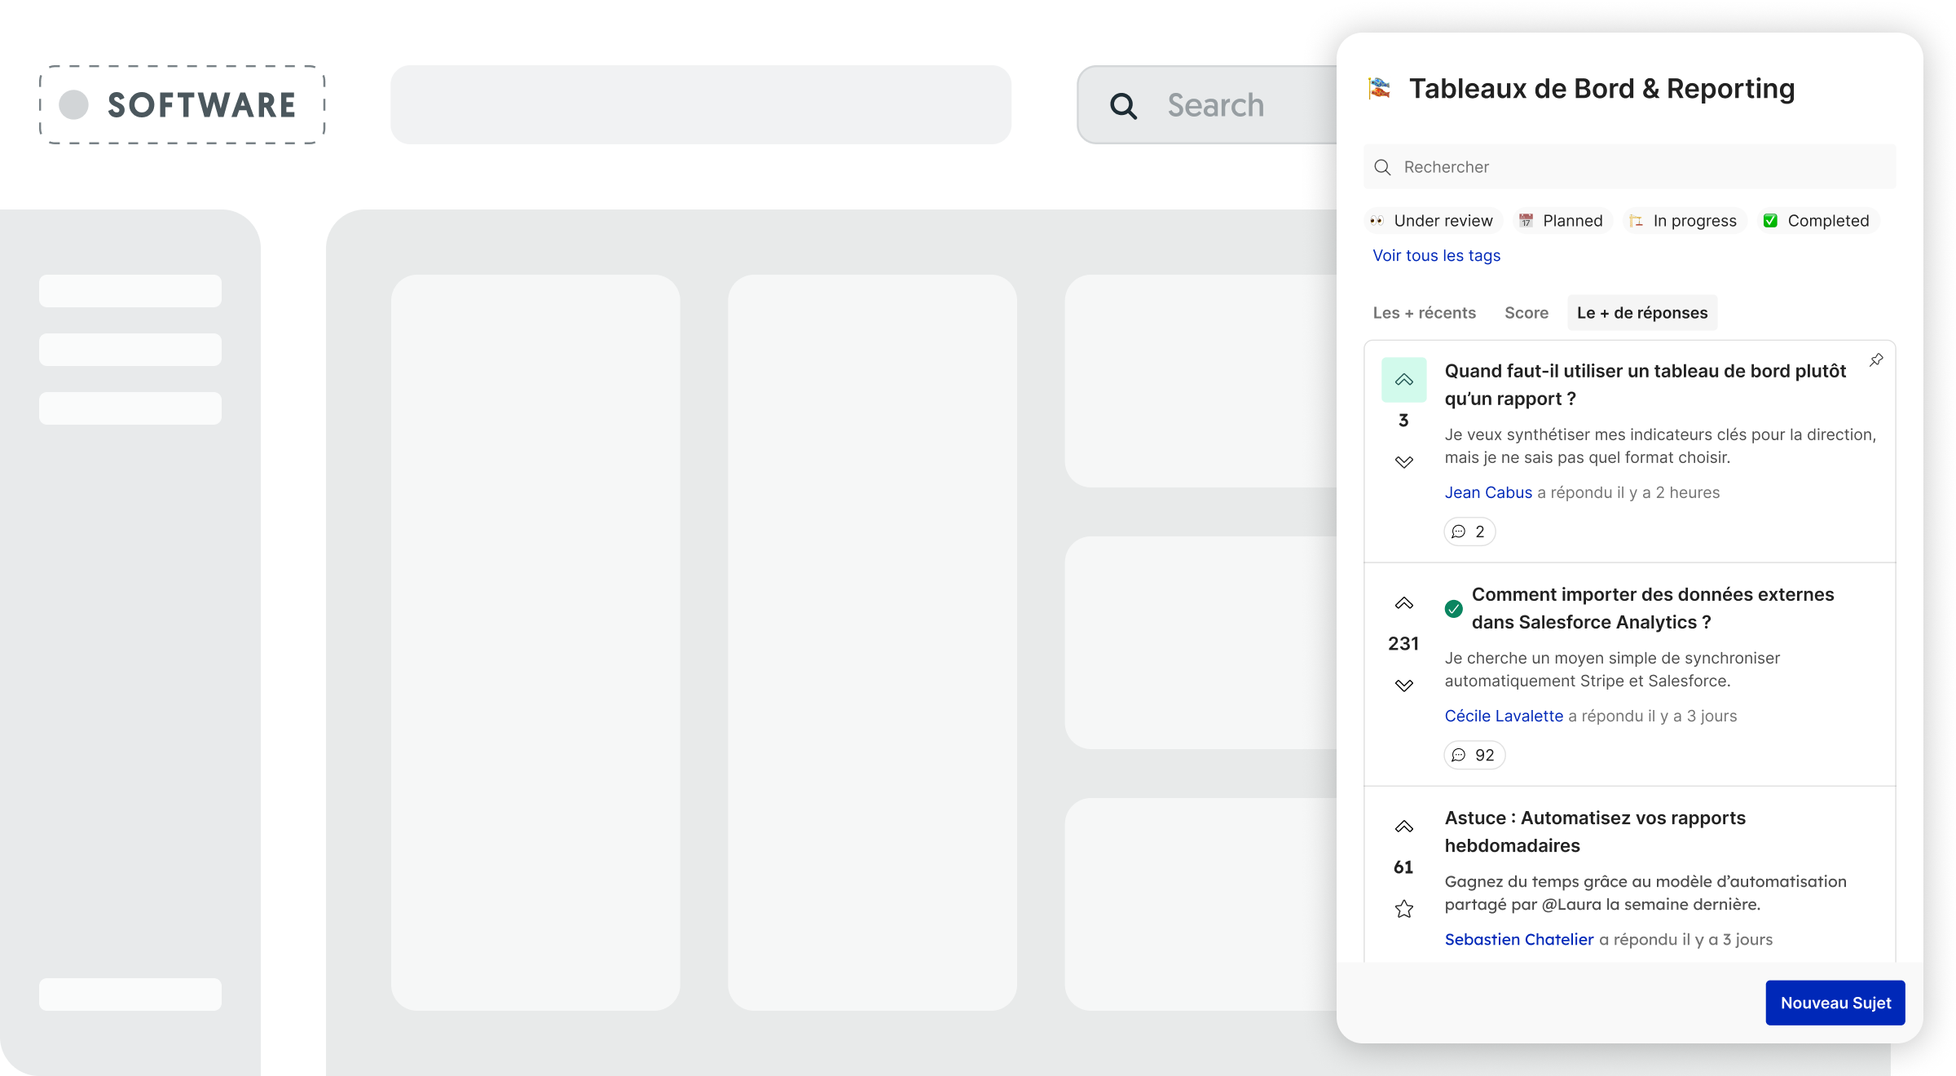Toggle the In progress tag filter
Image resolution: width=1956 pixels, height=1076 pixels.
pos(1684,221)
